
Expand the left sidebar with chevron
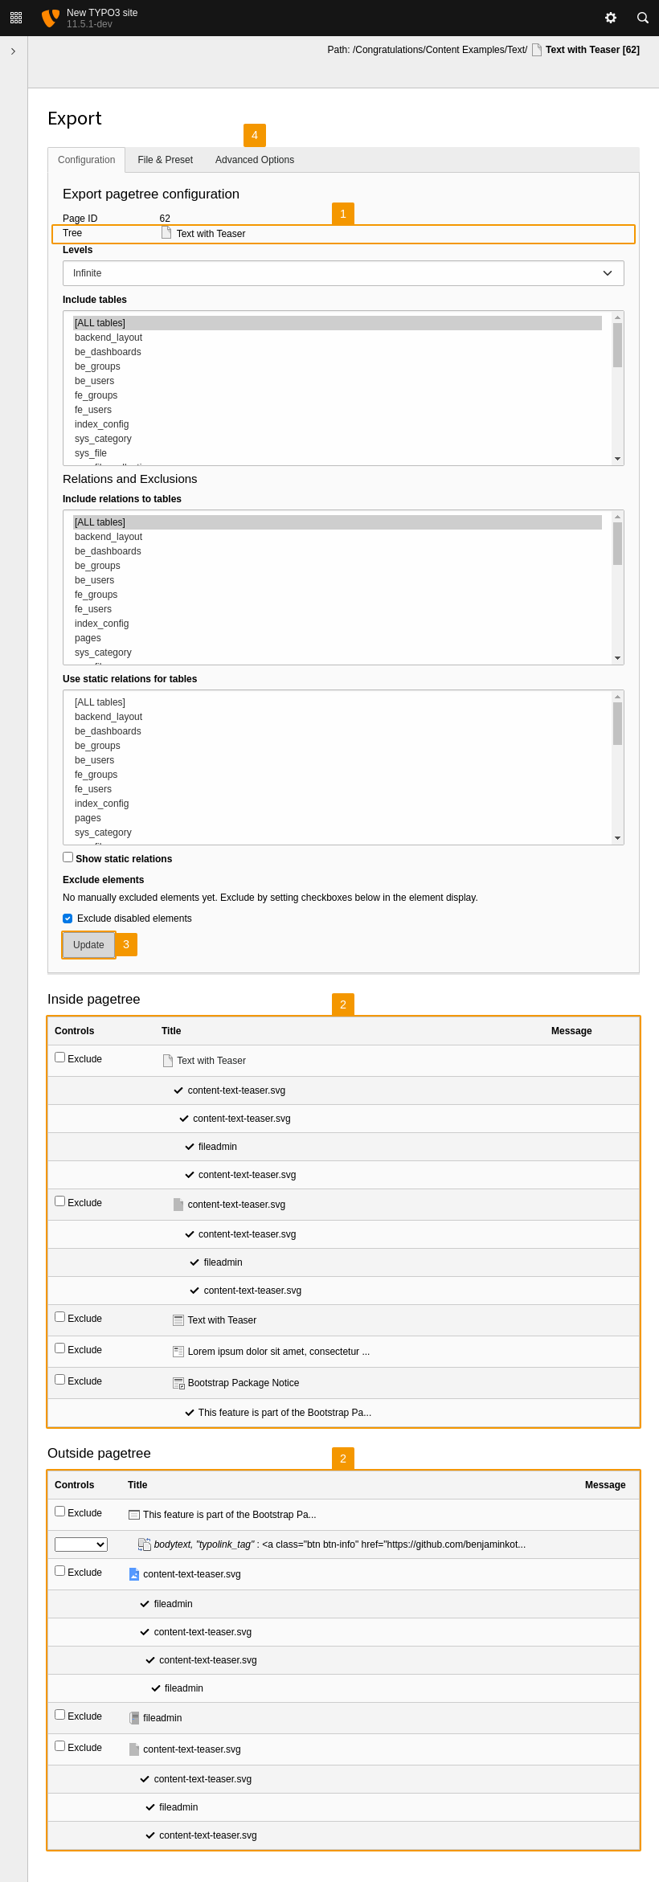(x=13, y=51)
